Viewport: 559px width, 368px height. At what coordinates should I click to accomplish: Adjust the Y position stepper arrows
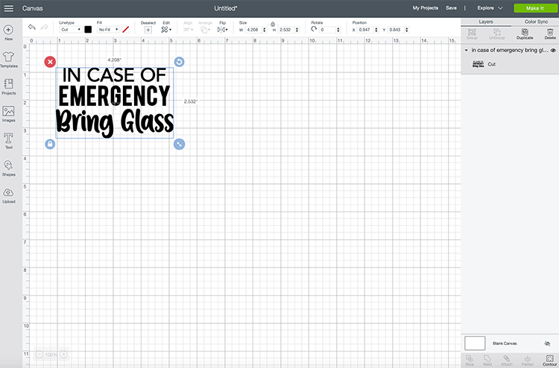407,30
